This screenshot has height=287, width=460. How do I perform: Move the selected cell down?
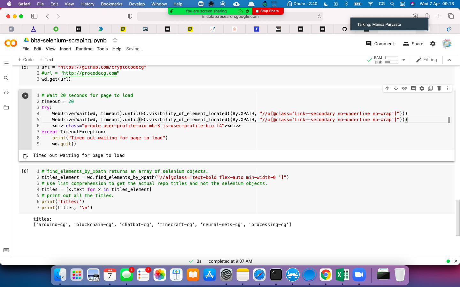[396, 88]
